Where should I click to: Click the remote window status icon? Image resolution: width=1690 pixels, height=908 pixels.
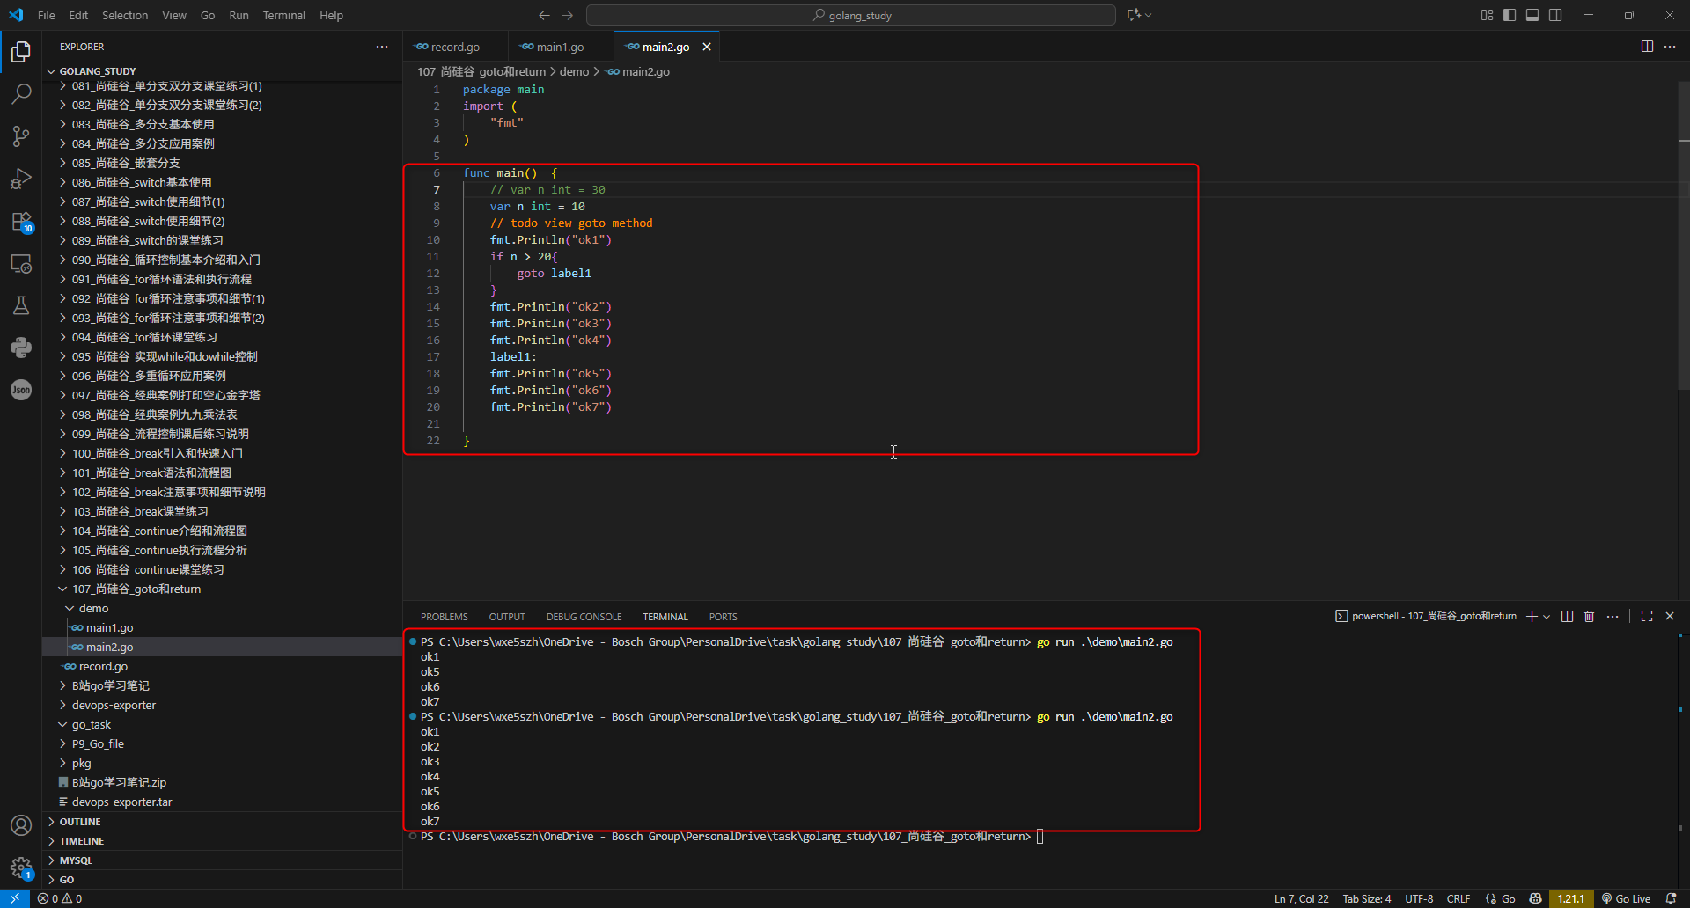(x=15, y=898)
